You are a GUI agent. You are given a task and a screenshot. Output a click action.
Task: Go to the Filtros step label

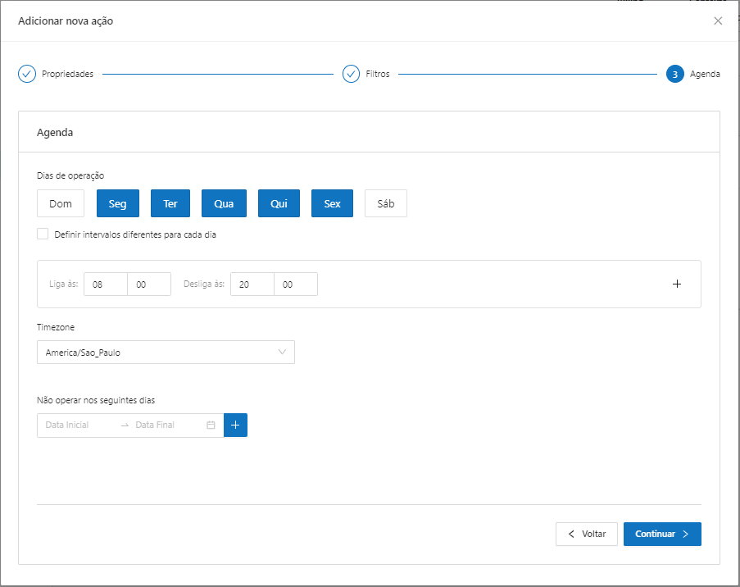coord(377,74)
